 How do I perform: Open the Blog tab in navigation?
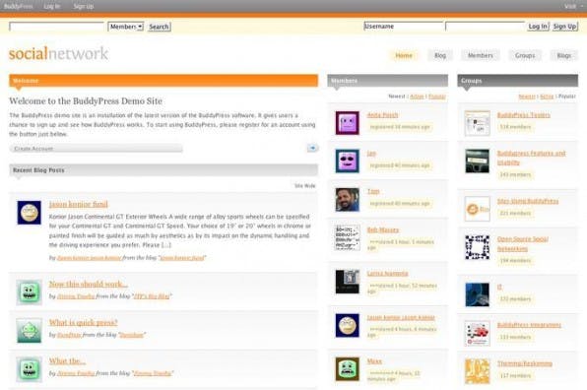tap(440, 55)
